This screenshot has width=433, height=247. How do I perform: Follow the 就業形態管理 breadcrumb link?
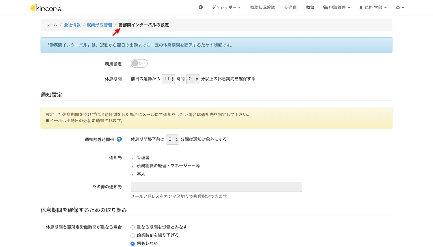click(99, 25)
